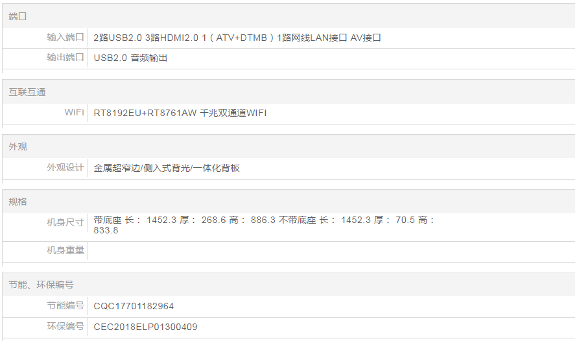Click the 外观 section header

click(x=18, y=147)
